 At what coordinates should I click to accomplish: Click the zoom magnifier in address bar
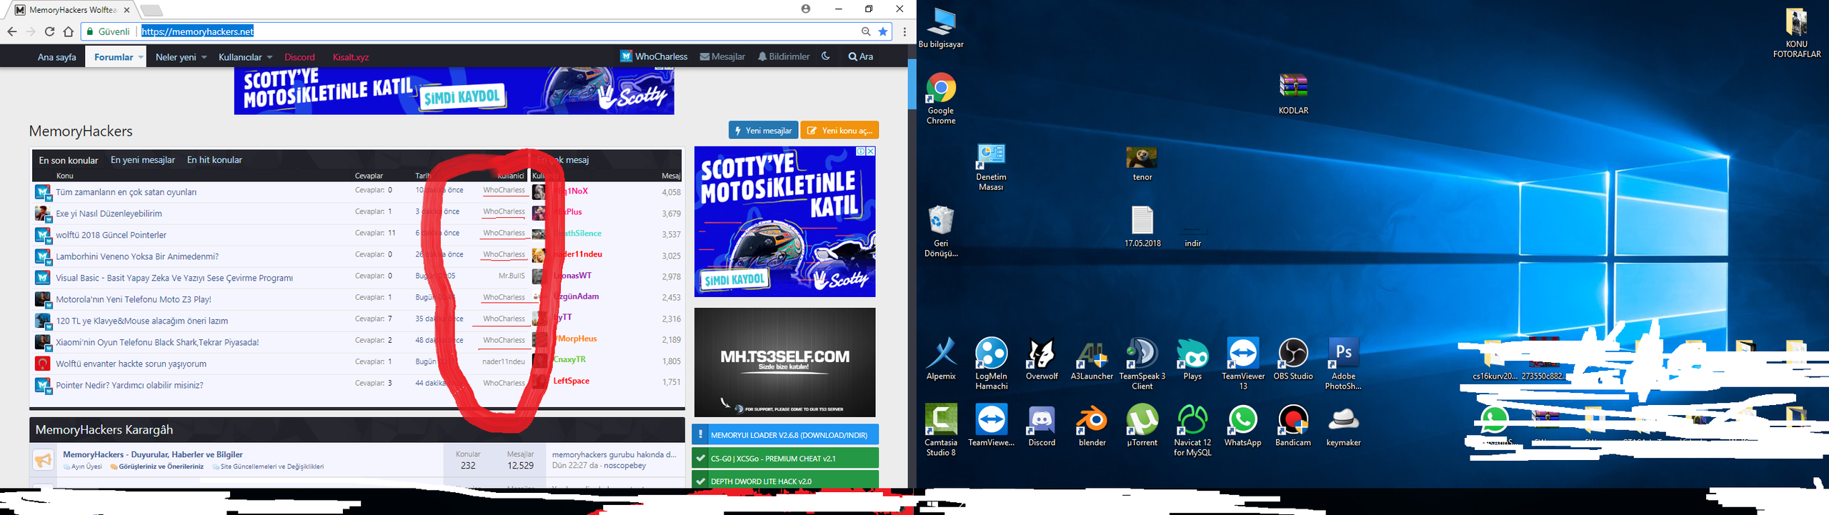point(866,31)
